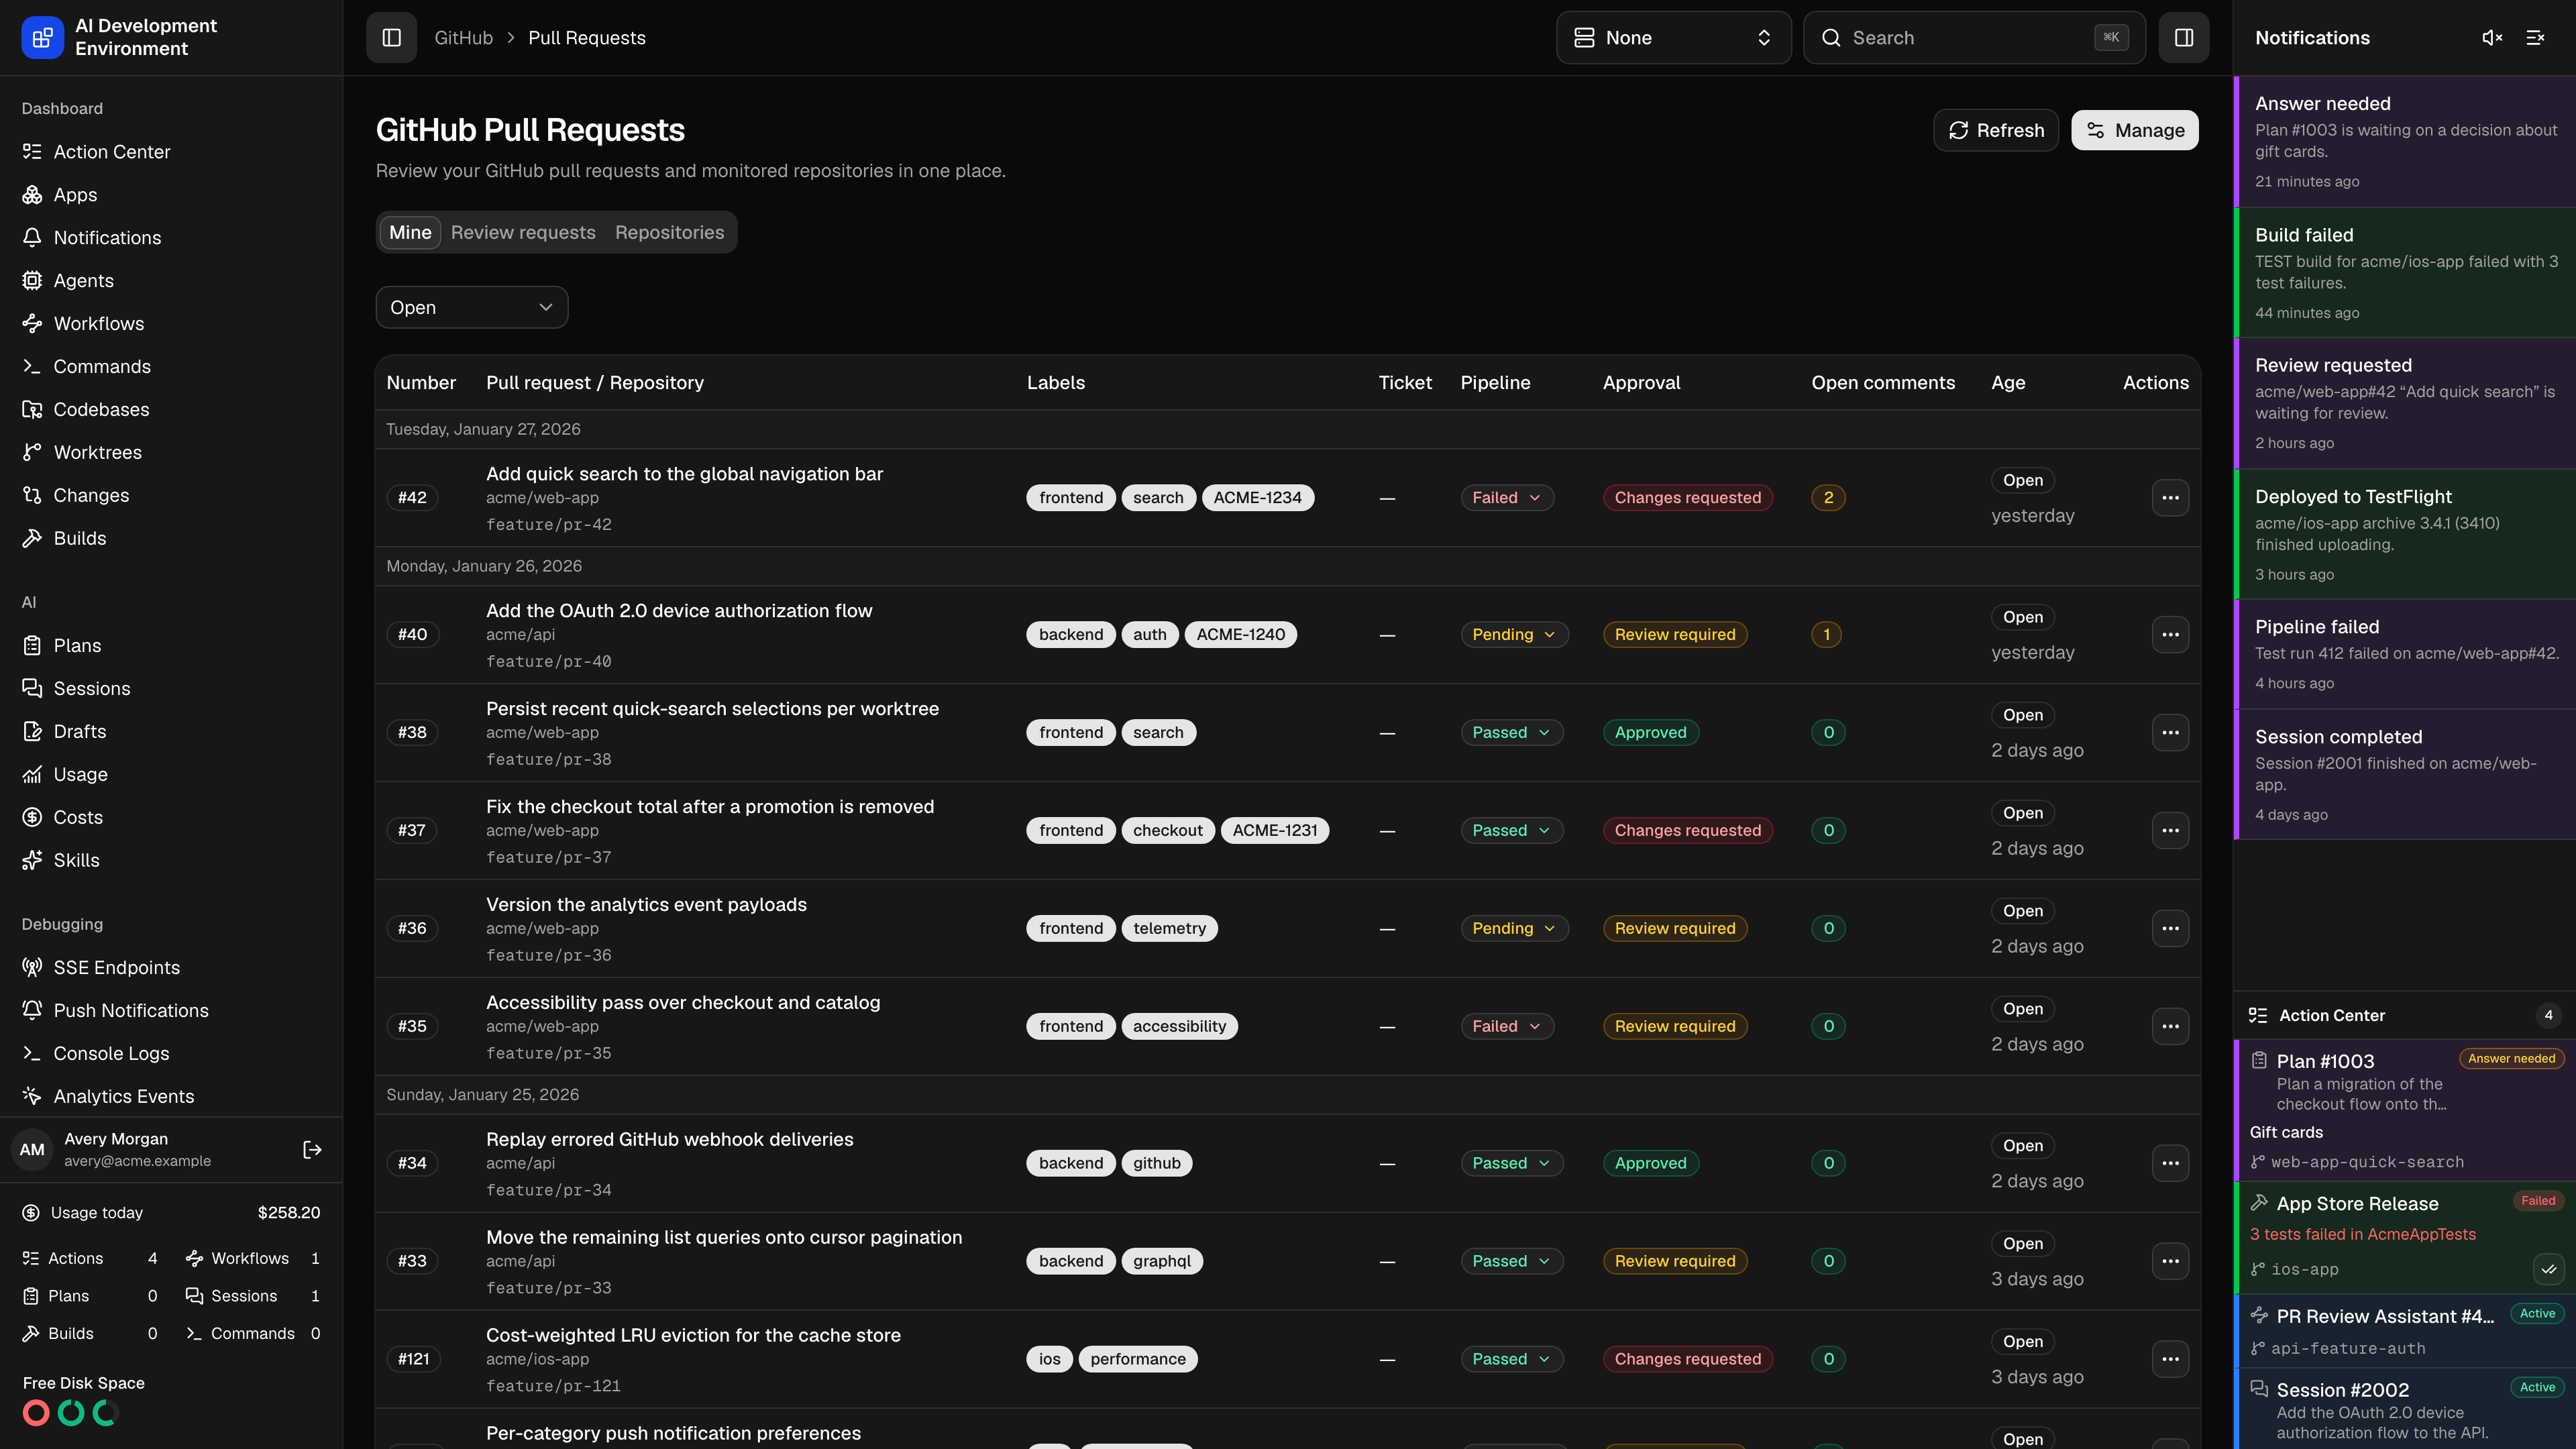Viewport: 2576px width, 1449px height.
Task: Open Codebases in the sidebar
Action: [171, 410]
